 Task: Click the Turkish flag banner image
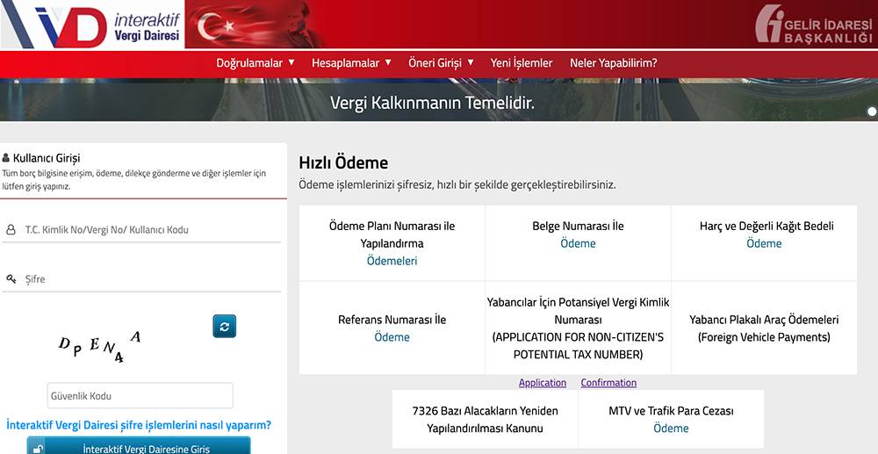click(255, 25)
